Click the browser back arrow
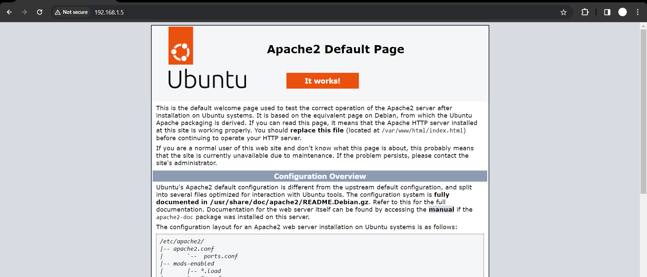Viewport: 647px width, 277px height. (9, 12)
